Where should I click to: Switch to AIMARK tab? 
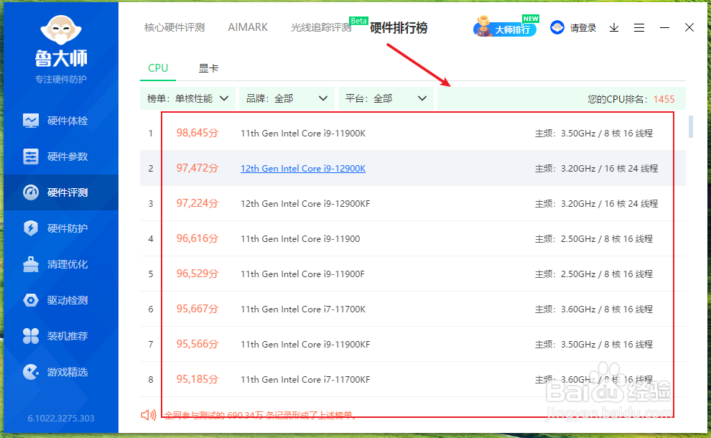tap(248, 27)
